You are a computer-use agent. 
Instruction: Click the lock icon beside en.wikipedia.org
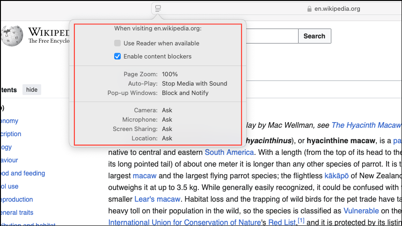pyautogui.click(x=309, y=9)
